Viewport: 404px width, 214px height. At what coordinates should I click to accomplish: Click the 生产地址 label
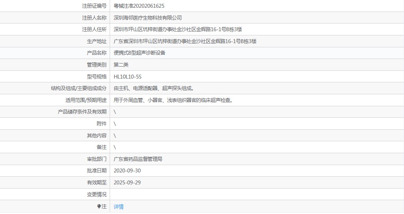pos(97,41)
